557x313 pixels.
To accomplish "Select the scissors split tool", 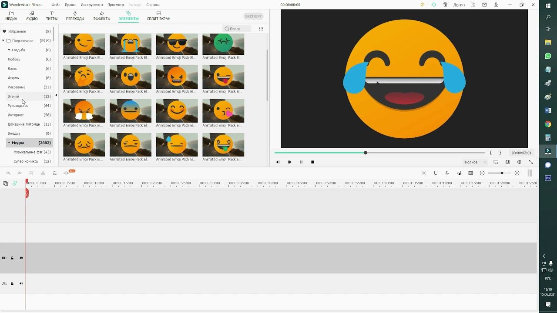I will pos(43,173).
